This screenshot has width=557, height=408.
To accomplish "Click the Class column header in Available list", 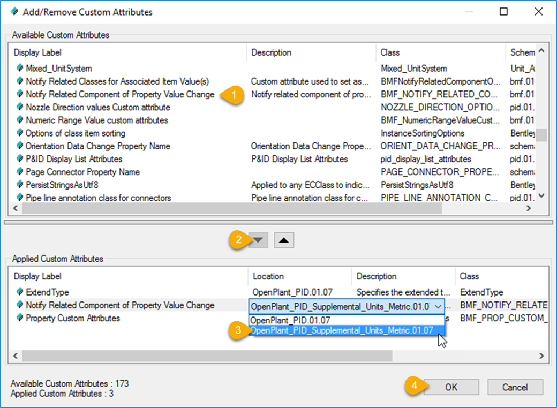I will pyautogui.click(x=439, y=52).
